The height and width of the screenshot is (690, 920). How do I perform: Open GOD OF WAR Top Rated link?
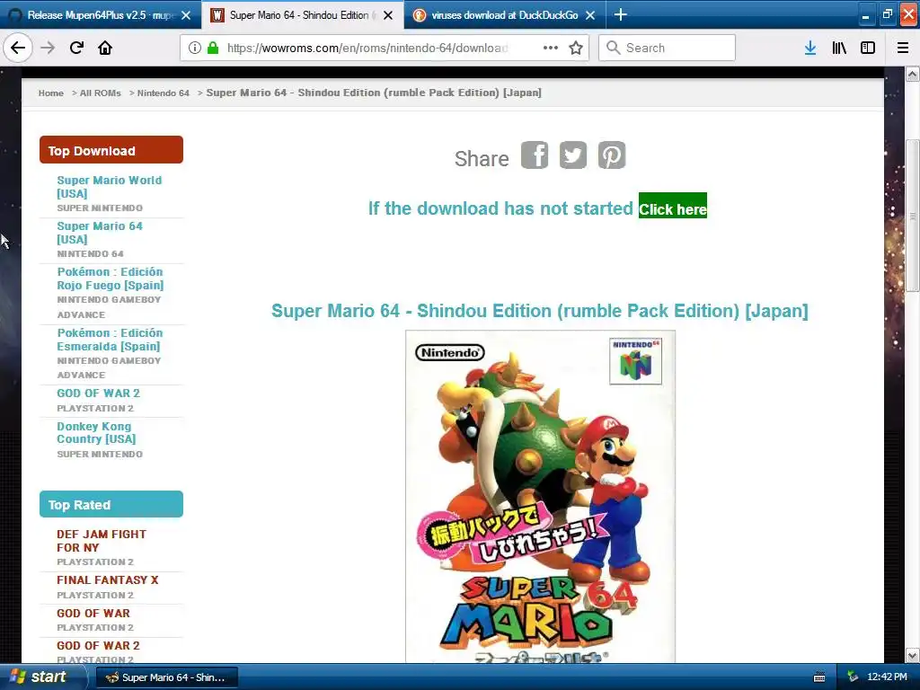[93, 613]
